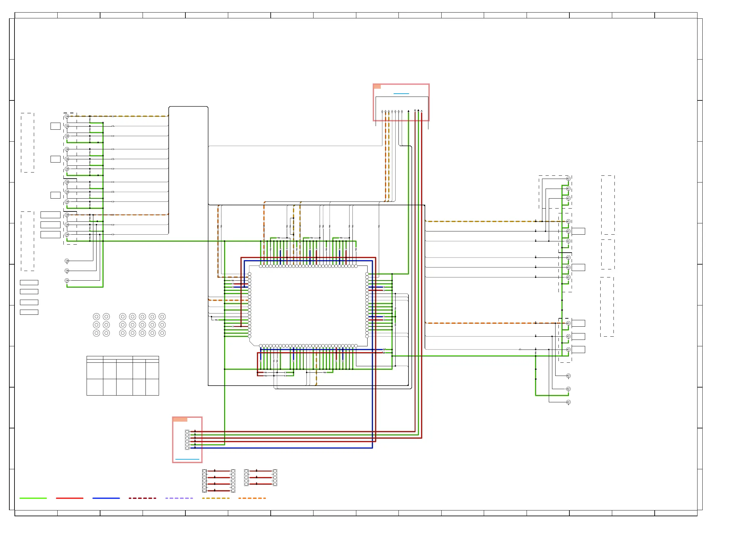This screenshot has width=730, height=542.
Task: Open the blue underlined link in bottom pink box
Action: click(x=187, y=459)
